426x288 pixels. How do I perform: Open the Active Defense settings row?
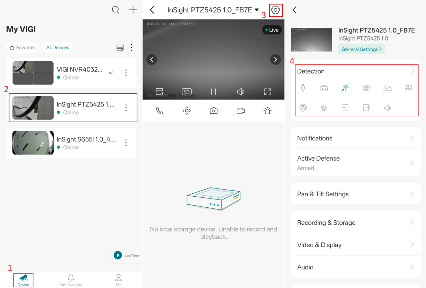[x=356, y=163]
